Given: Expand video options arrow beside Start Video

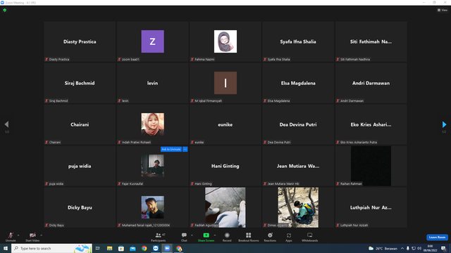Looking at the screenshot, I should click(x=42, y=235).
